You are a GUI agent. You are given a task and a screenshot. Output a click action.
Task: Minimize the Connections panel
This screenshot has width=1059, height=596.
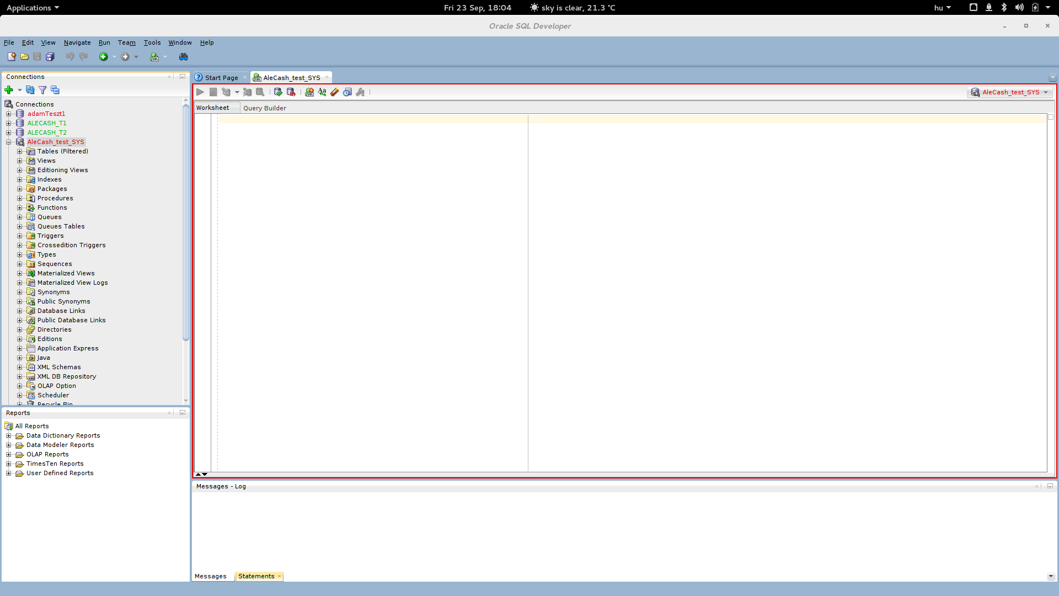183,77
